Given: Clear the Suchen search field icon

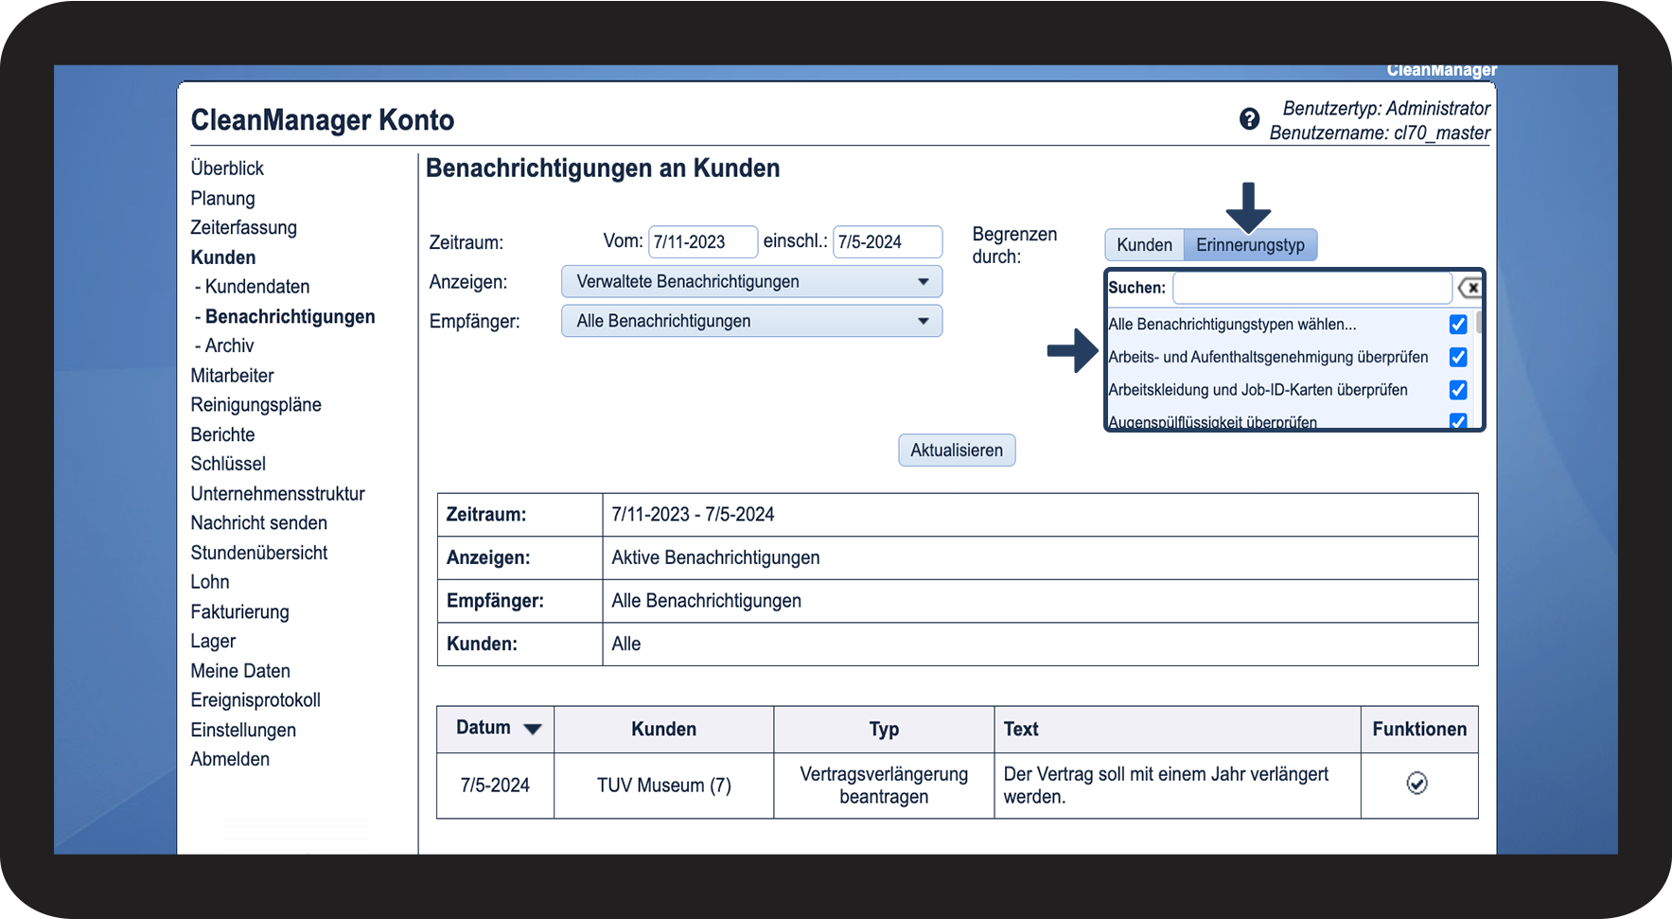Looking at the screenshot, I should [x=1469, y=288].
